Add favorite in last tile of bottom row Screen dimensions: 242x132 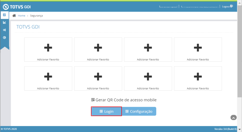198,78
